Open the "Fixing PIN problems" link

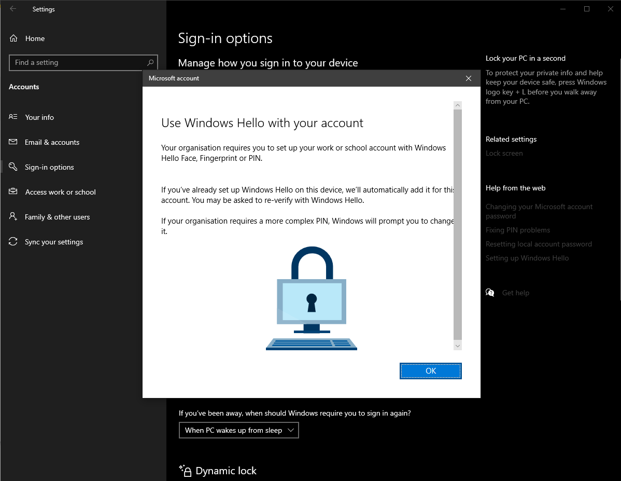517,229
